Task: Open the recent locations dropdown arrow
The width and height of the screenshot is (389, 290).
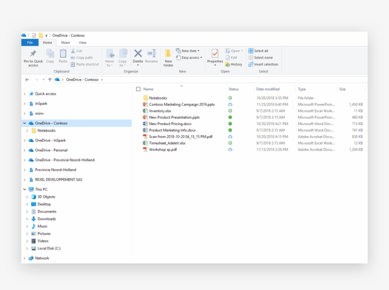Action: (x=44, y=80)
